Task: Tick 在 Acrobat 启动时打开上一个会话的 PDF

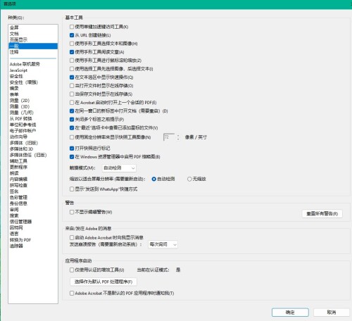Action: pyautogui.click(x=72, y=103)
